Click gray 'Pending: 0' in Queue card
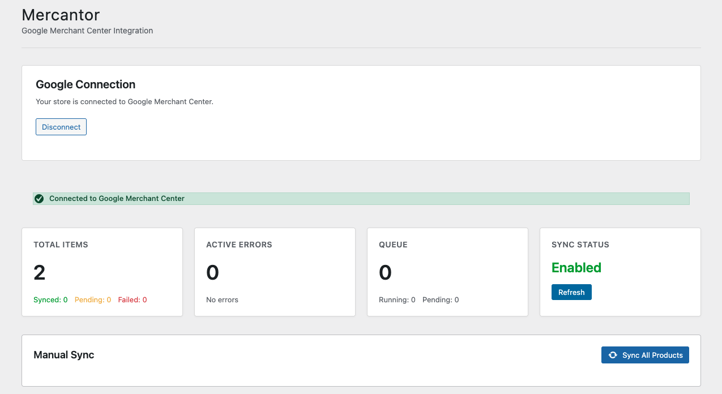Image resolution: width=722 pixels, height=394 pixels. tap(441, 300)
